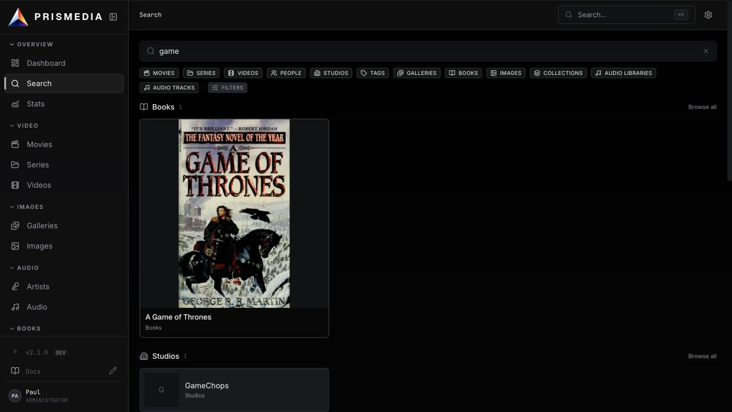Select Search in the sidebar

point(64,84)
